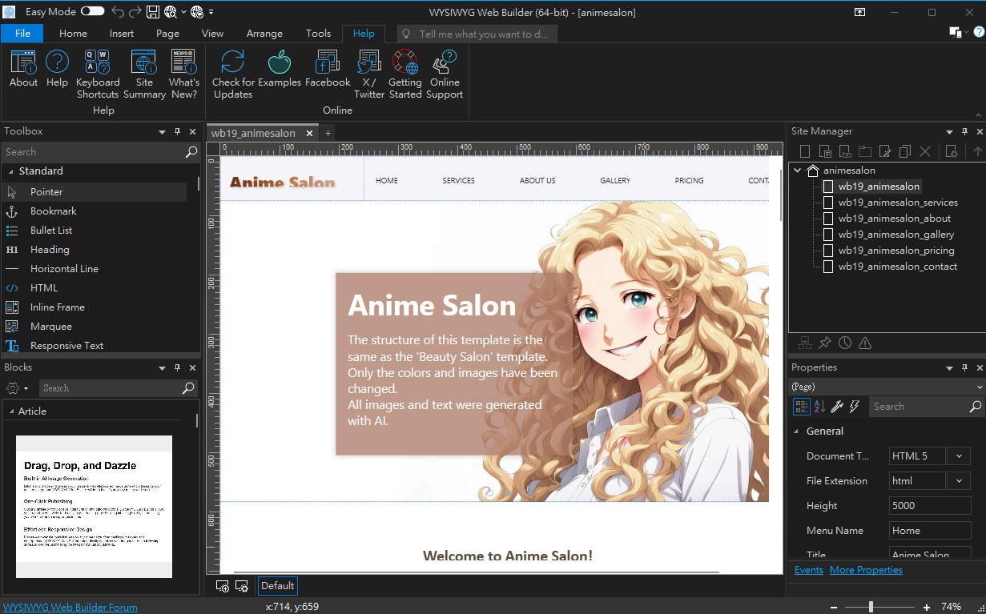Screen dimensions: 986x614
Task: Open the WYSIWYG Web Builder Forum link
Action: [70, 608]
